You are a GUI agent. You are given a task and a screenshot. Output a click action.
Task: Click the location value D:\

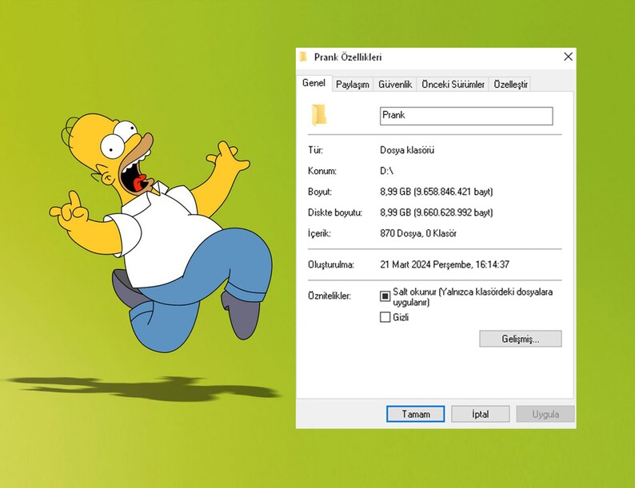coord(386,171)
